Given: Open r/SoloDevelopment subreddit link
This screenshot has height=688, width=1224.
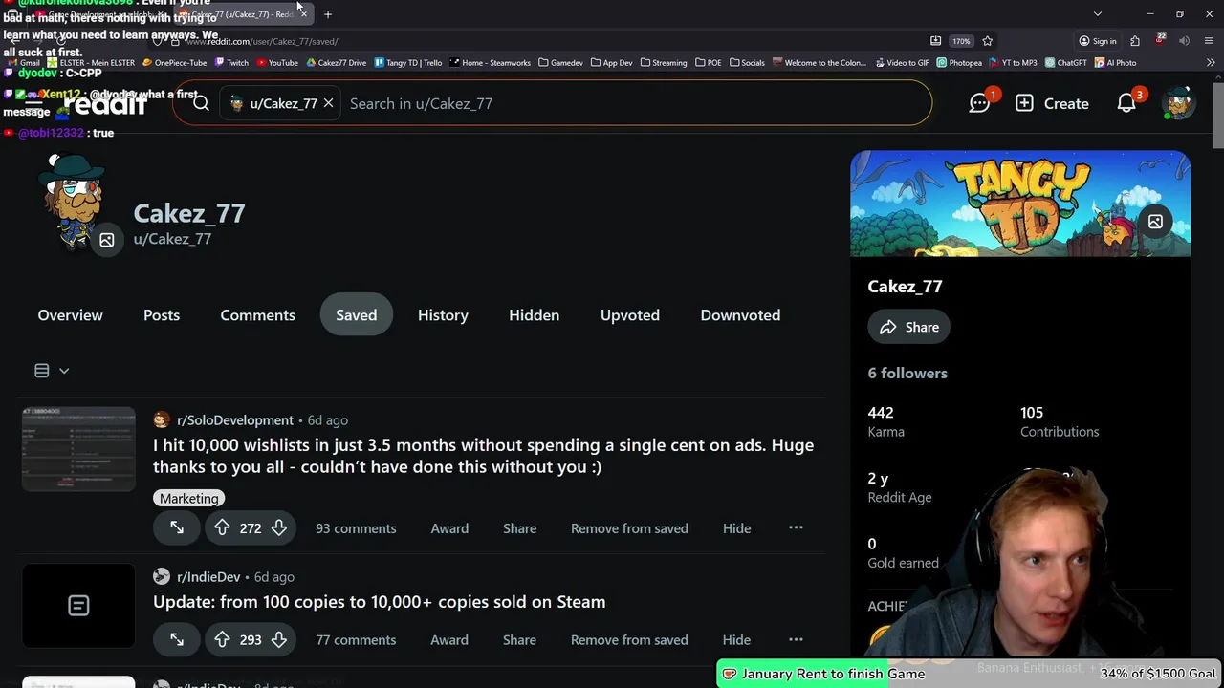Looking at the screenshot, I should tap(234, 420).
